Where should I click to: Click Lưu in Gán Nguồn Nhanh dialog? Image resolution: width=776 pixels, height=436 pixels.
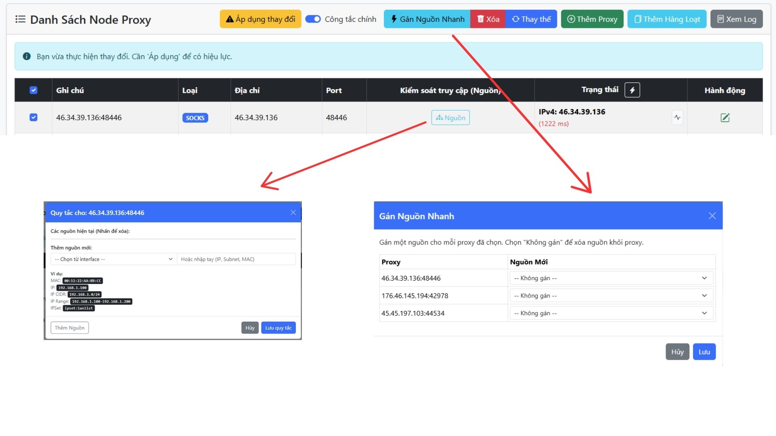(704, 352)
